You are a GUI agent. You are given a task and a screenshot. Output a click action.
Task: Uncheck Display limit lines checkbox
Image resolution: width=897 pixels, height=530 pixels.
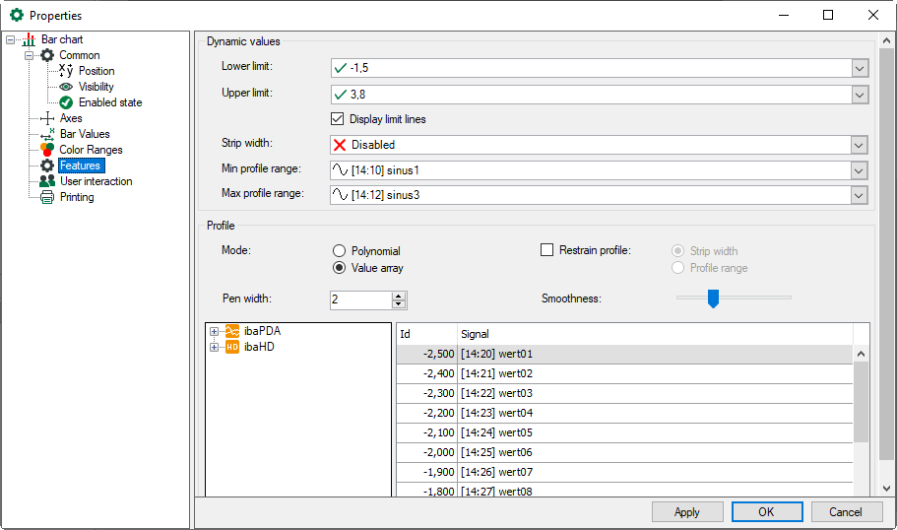coord(339,119)
